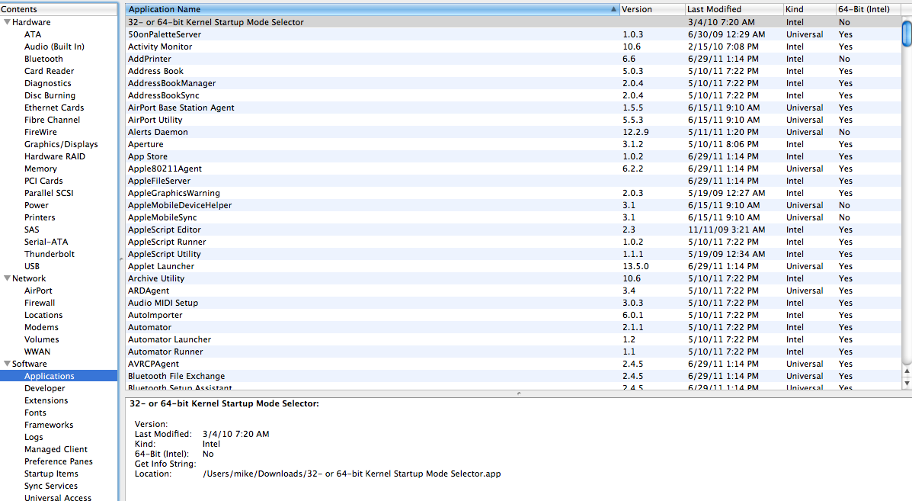Select ATA in the Hardware list
The image size is (912, 501).
33,34
